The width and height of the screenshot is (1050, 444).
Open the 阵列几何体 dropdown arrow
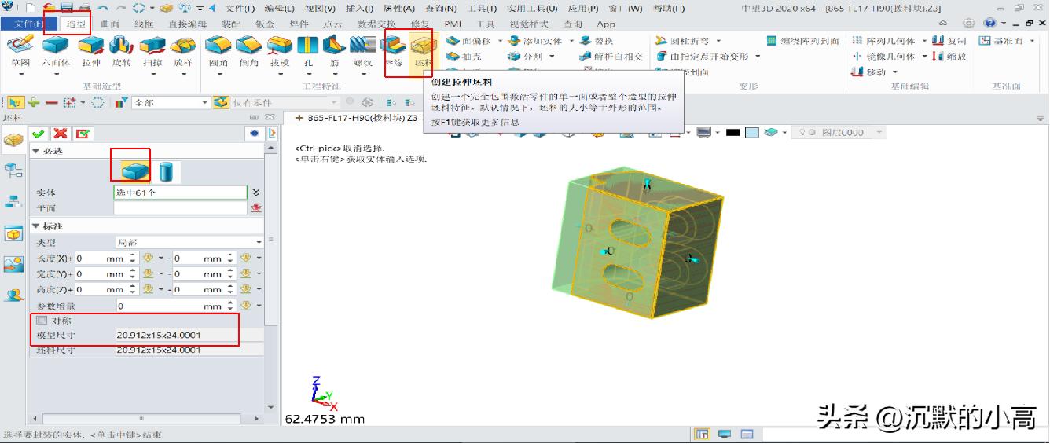coord(924,41)
